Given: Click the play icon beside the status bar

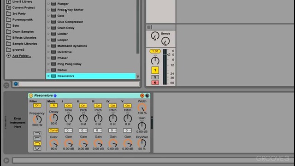Looking at the screenshot, I should point(6,160).
